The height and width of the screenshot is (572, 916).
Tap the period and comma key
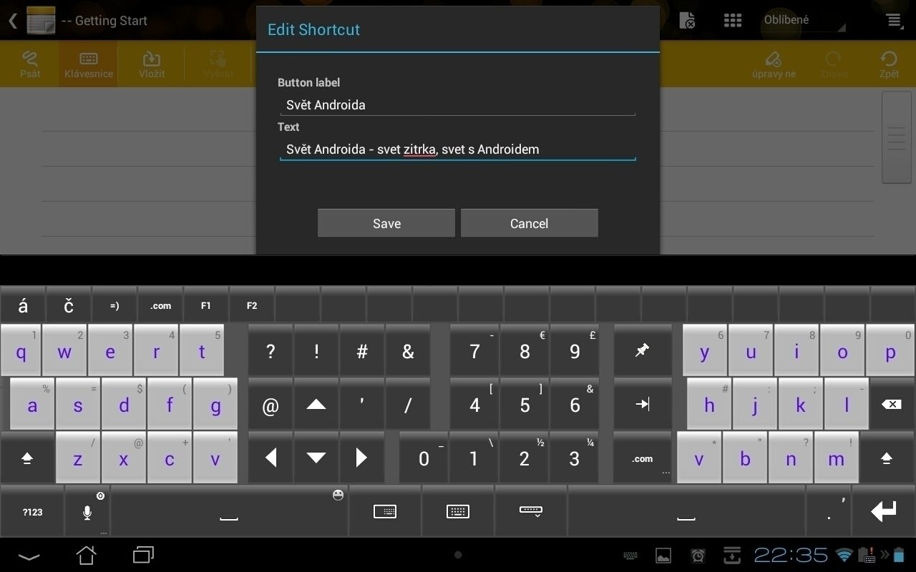pos(829,511)
